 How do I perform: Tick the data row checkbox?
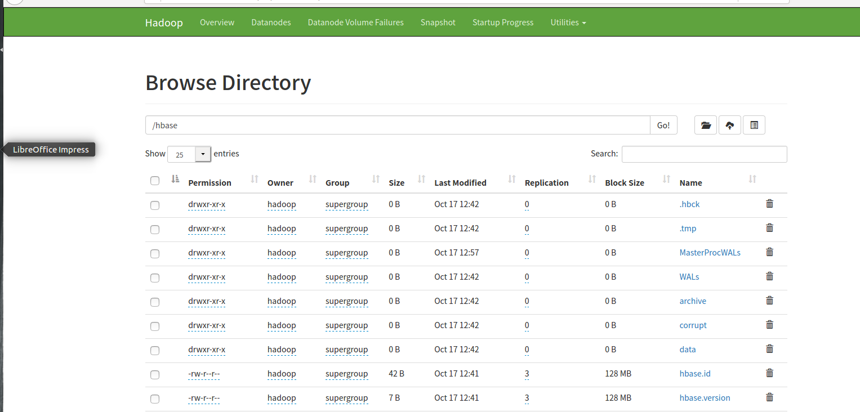[155, 351]
